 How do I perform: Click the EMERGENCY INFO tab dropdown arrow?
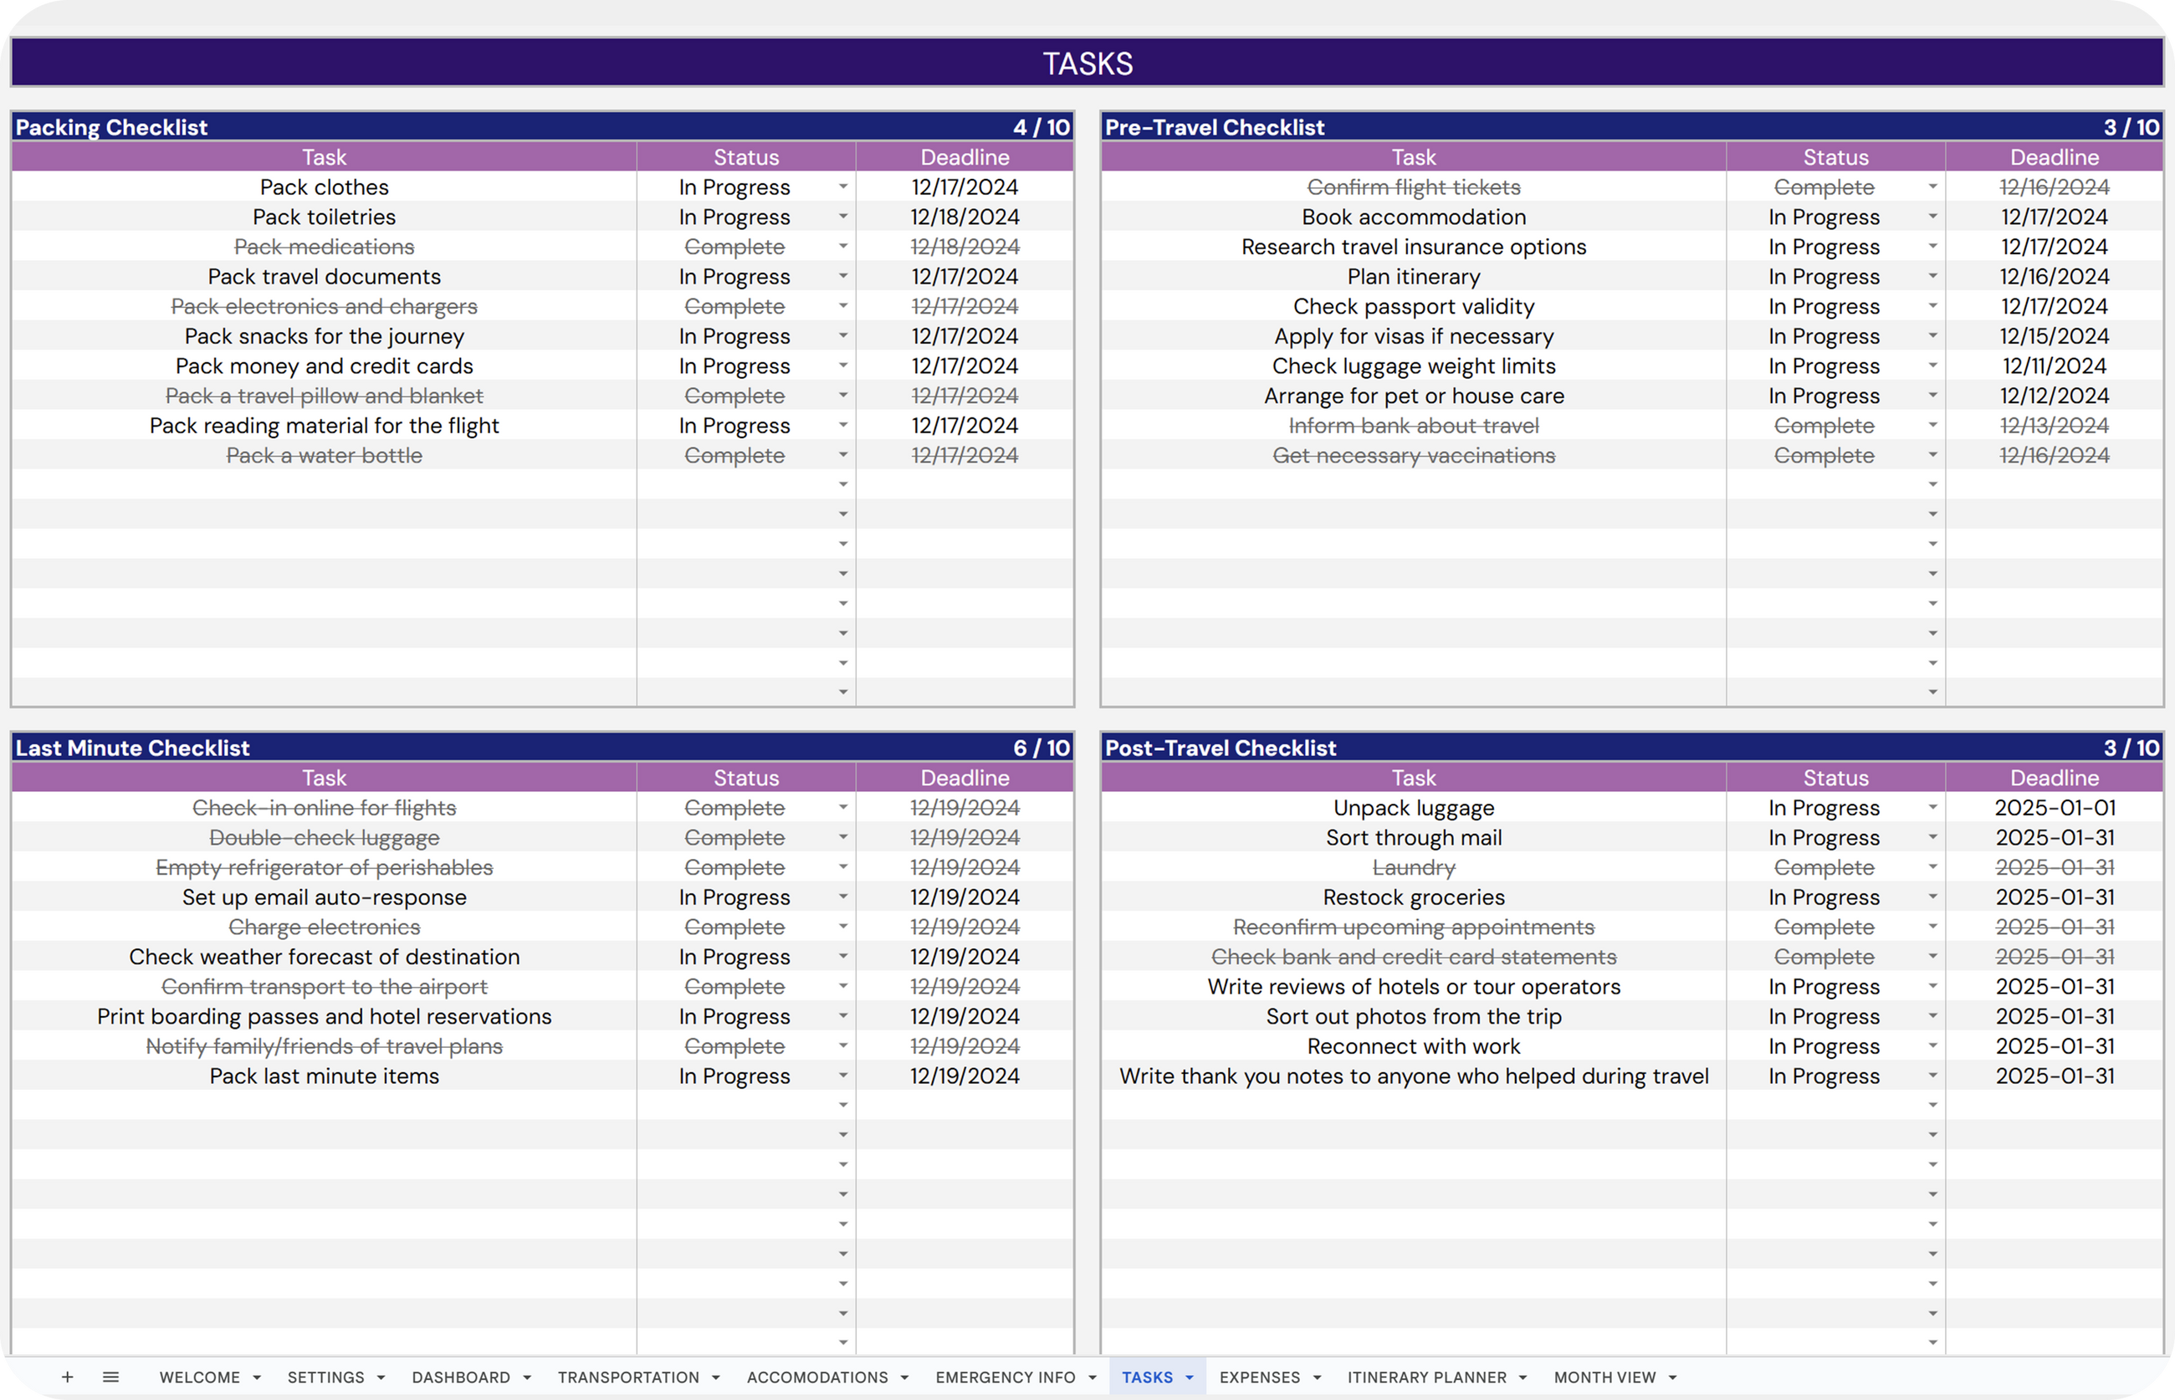point(1092,1378)
